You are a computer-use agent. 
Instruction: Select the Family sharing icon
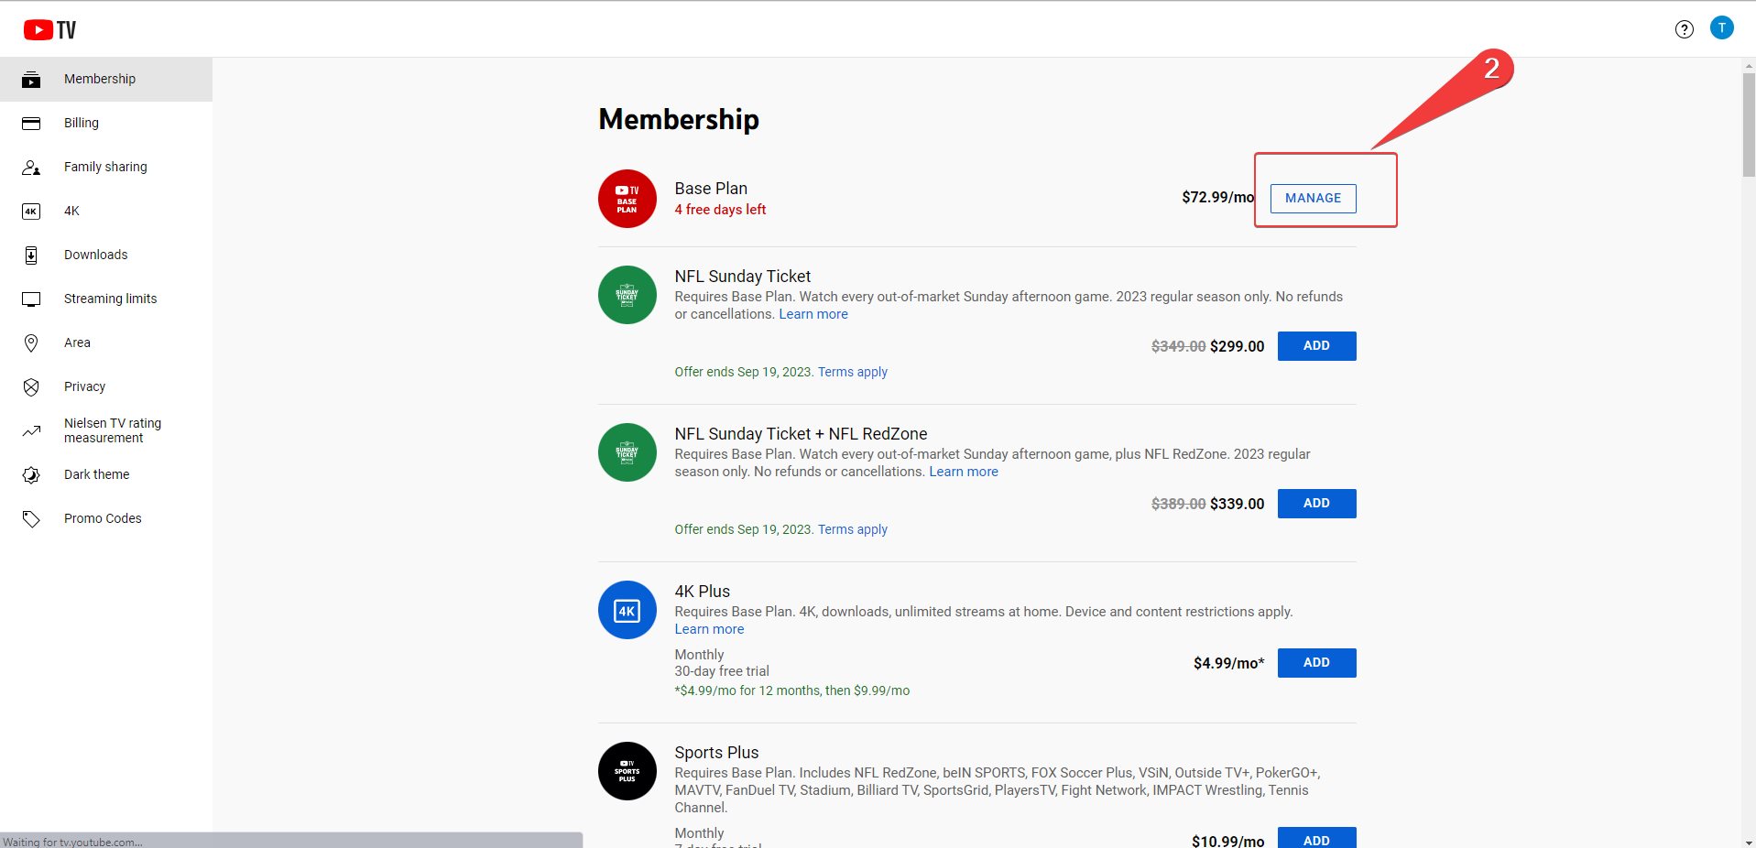coord(32,167)
